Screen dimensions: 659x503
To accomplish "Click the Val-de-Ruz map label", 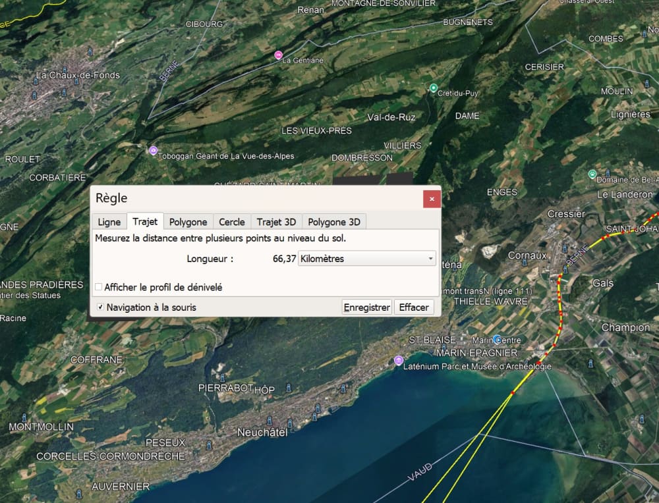I will click(391, 117).
